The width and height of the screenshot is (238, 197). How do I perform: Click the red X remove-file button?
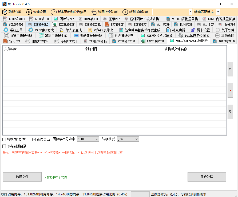[x=230, y=90]
